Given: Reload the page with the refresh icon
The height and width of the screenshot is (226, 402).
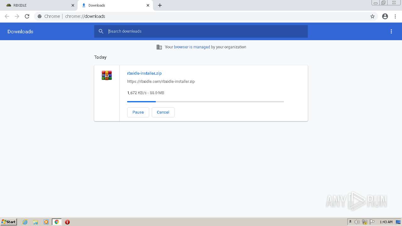Looking at the screenshot, I should [27, 16].
